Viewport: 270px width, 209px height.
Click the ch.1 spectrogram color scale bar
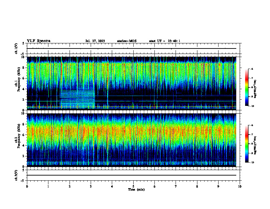coord(246,87)
